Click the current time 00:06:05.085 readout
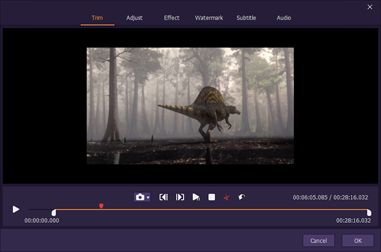Screen dimensions: 381x252 (x=310, y=197)
